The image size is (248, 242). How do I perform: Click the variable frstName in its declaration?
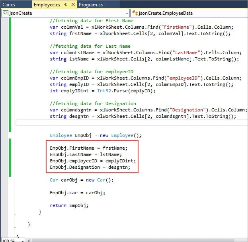[80, 33]
